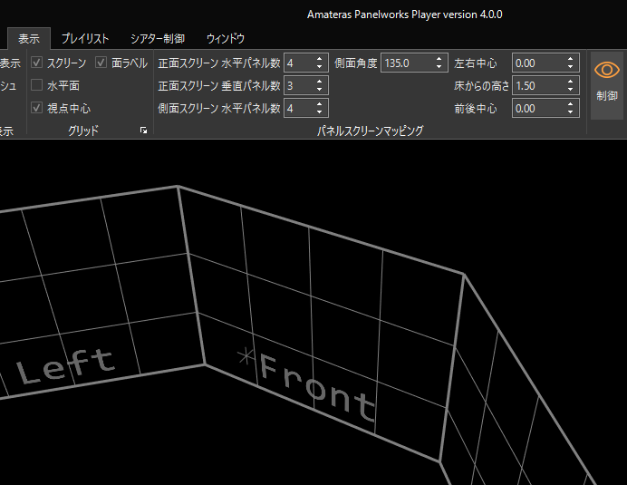Image resolution: width=627 pixels, height=485 pixels.
Task: Click into the 側面角度 input field
Action: (x=406, y=63)
